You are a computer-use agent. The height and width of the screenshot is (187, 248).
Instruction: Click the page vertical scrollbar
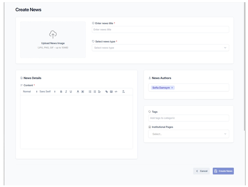(245, 66)
